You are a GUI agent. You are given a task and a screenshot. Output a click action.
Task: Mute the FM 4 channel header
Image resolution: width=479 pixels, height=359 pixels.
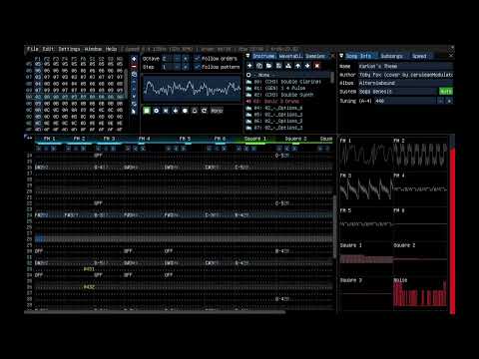coord(144,139)
